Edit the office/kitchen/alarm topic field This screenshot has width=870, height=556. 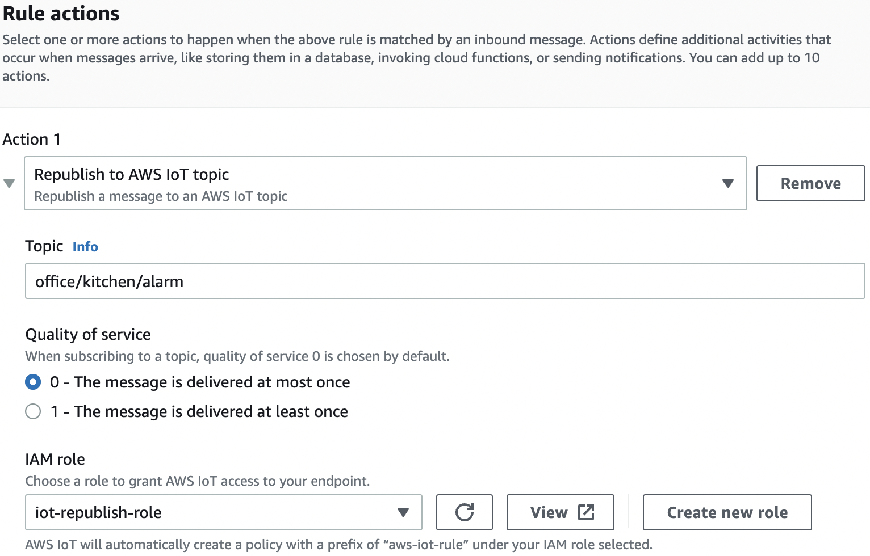coord(445,281)
